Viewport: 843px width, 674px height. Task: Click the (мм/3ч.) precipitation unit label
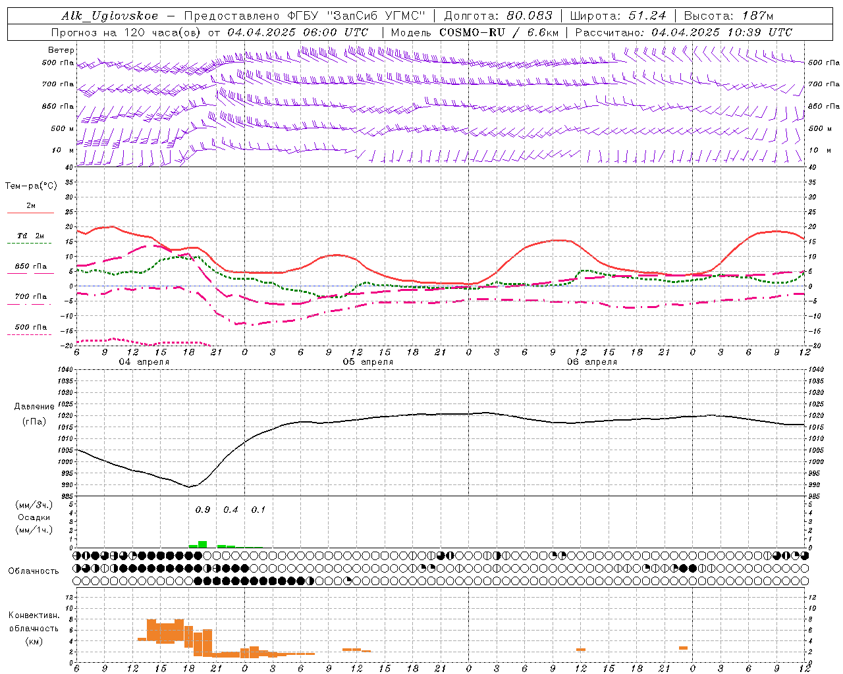point(34,505)
